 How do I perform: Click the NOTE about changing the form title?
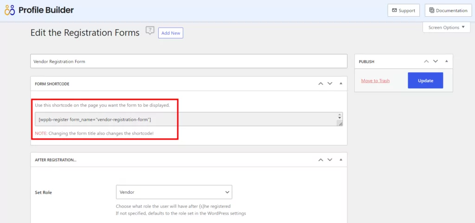click(x=94, y=133)
